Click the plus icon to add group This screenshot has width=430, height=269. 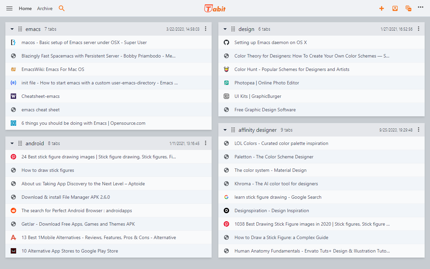click(382, 8)
